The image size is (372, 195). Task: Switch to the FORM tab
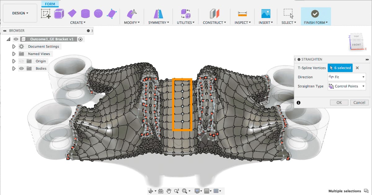click(50, 4)
